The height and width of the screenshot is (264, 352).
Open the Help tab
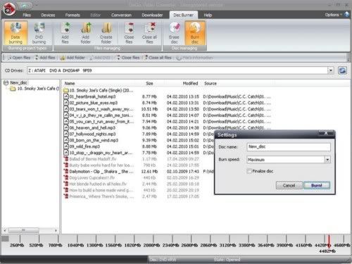point(208,15)
